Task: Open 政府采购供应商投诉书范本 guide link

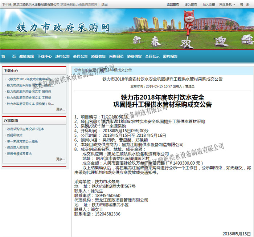Action: 25,129
